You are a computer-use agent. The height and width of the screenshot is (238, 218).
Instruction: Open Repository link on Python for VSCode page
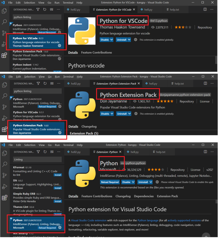click(204, 27)
